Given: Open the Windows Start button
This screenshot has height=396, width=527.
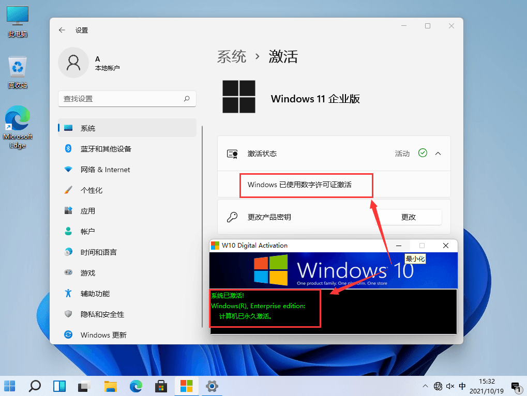Looking at the screenshot, I should [x=9, y=386].
